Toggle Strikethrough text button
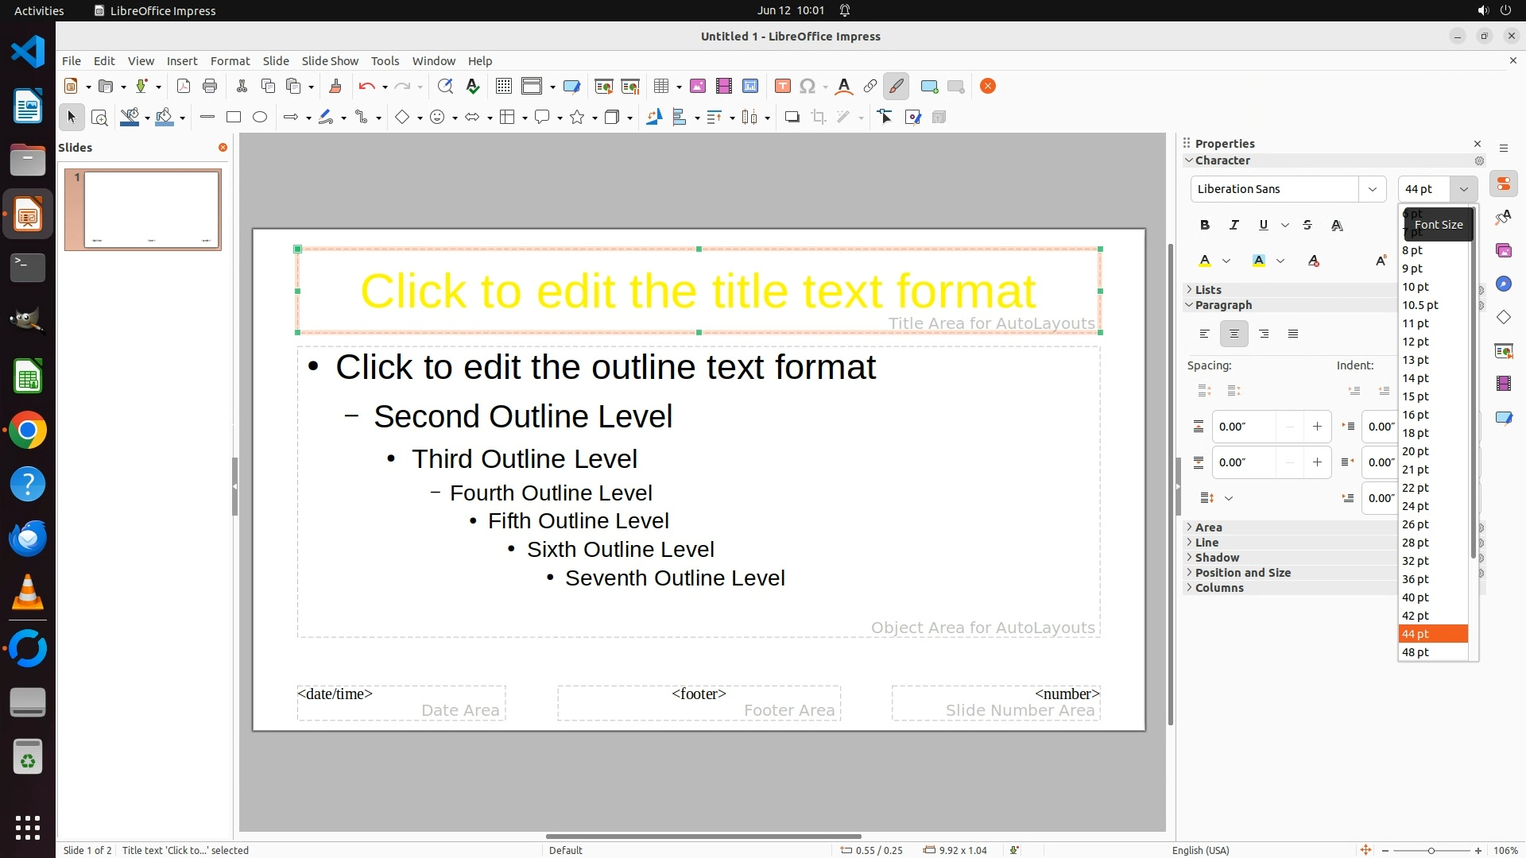1526x858 pixels. 1307,226
